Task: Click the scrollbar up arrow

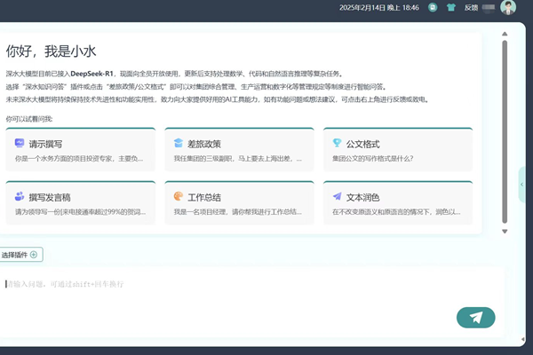Action: click(505, 35)
